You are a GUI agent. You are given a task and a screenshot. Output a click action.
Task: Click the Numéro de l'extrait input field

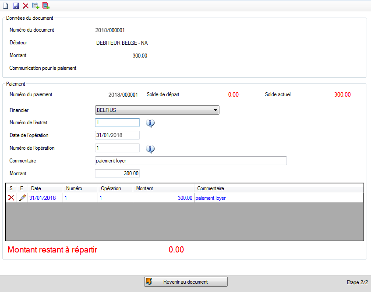coord(117,123)
